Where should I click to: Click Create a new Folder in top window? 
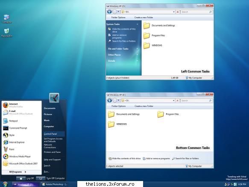(144, 18)
